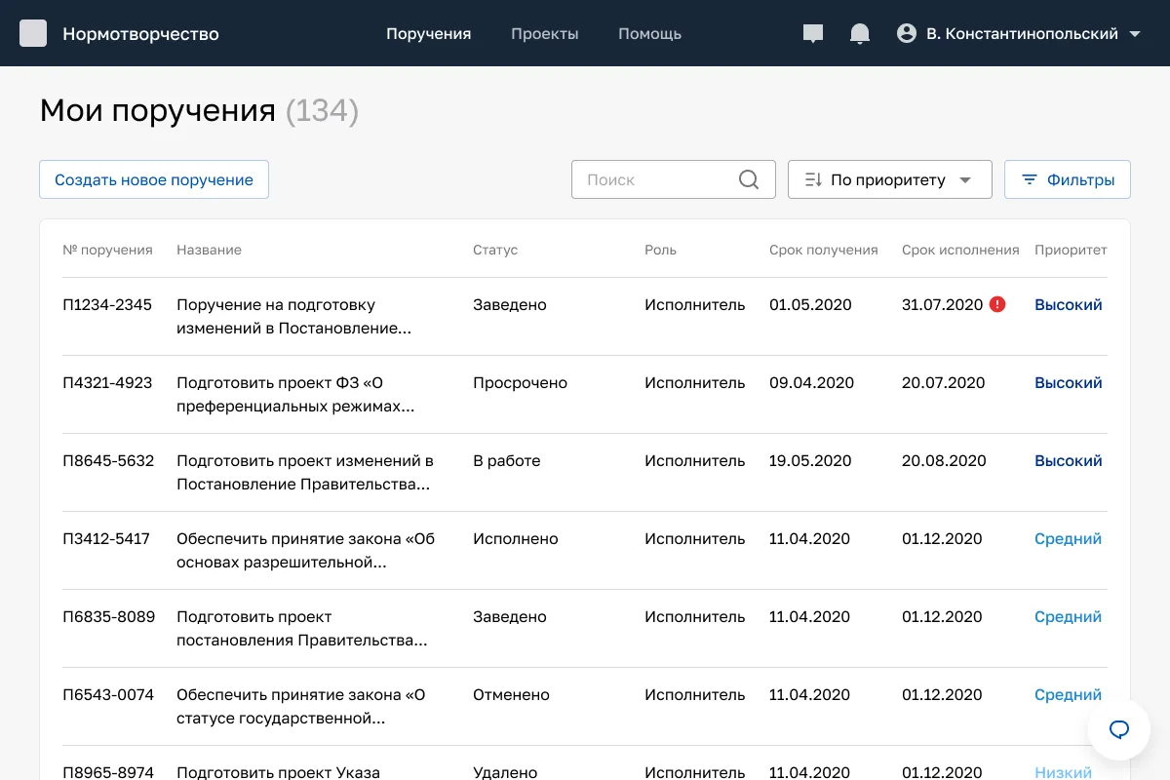Open the floating chat bubble button
This screenshot has width=1170, height=780.
pyautogui.click(x=1119, y=728)
